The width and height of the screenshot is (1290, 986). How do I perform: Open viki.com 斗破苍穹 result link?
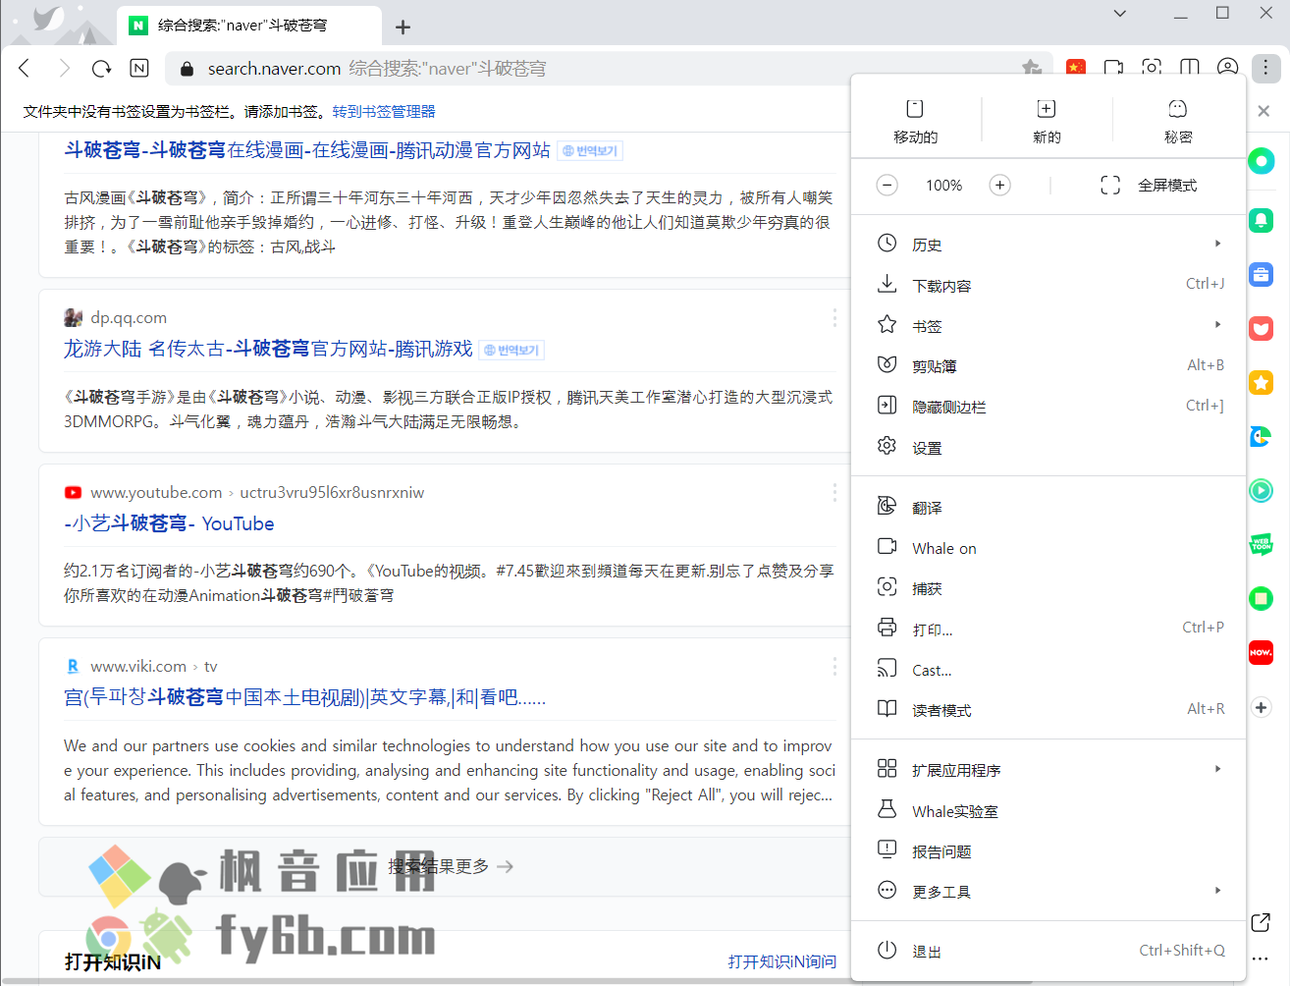click(305, 697)
